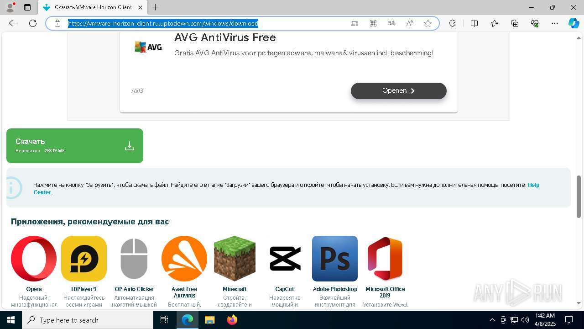Close the VMware Horizon Client tab
The width and height of the screenshot is (584, 329).
point(140,7)
